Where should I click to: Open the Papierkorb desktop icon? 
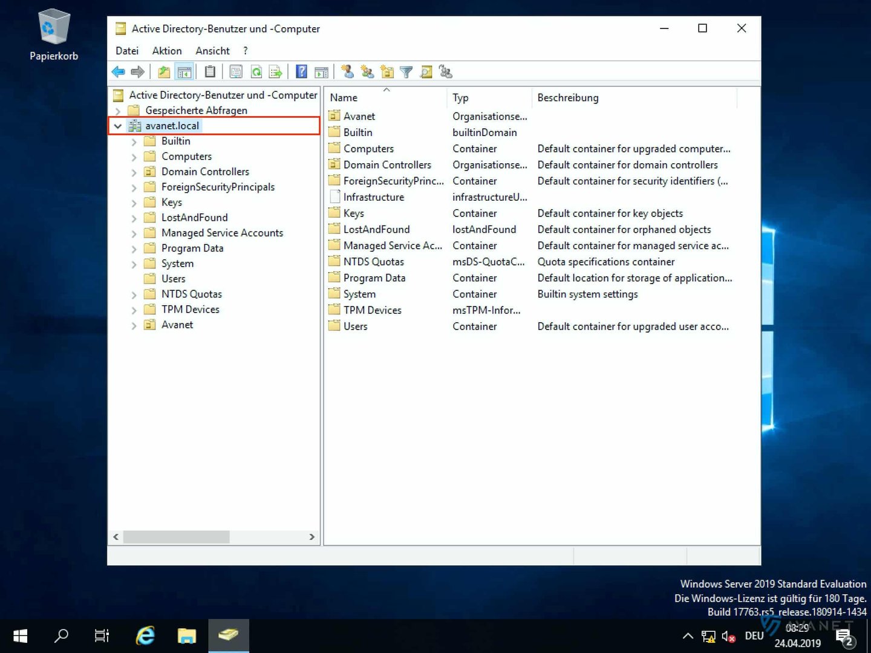click(x=54, y=35)
